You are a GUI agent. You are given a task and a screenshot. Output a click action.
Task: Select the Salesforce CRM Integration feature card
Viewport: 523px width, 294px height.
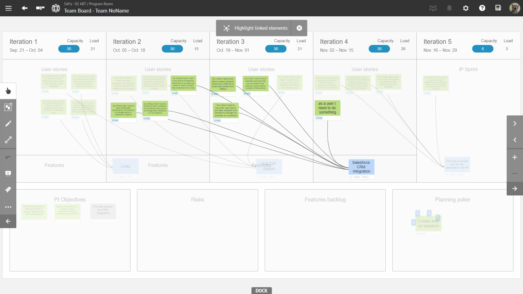pyautogui.click(x=361, y=167)
